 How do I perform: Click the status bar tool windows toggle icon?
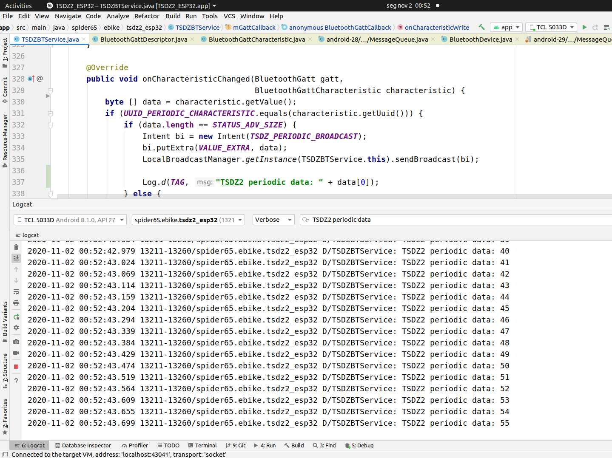(x=5, y=454)
